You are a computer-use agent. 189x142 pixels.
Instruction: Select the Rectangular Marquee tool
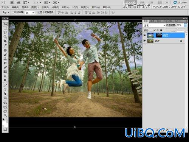click(x=5, y=28)
